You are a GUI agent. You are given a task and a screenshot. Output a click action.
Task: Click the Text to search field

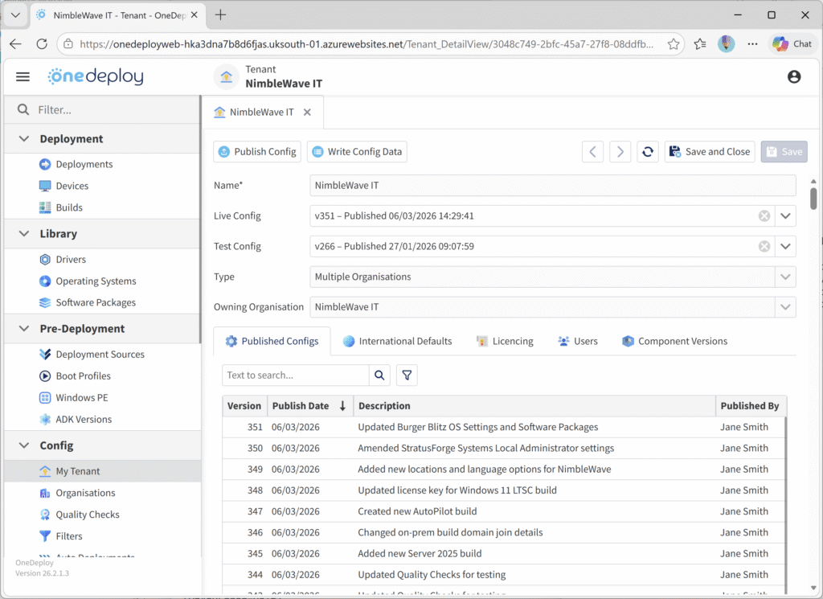[x=296, y=375]
